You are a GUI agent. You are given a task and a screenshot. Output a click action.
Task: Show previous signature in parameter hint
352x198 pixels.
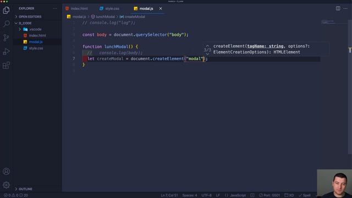click(207, 46)
